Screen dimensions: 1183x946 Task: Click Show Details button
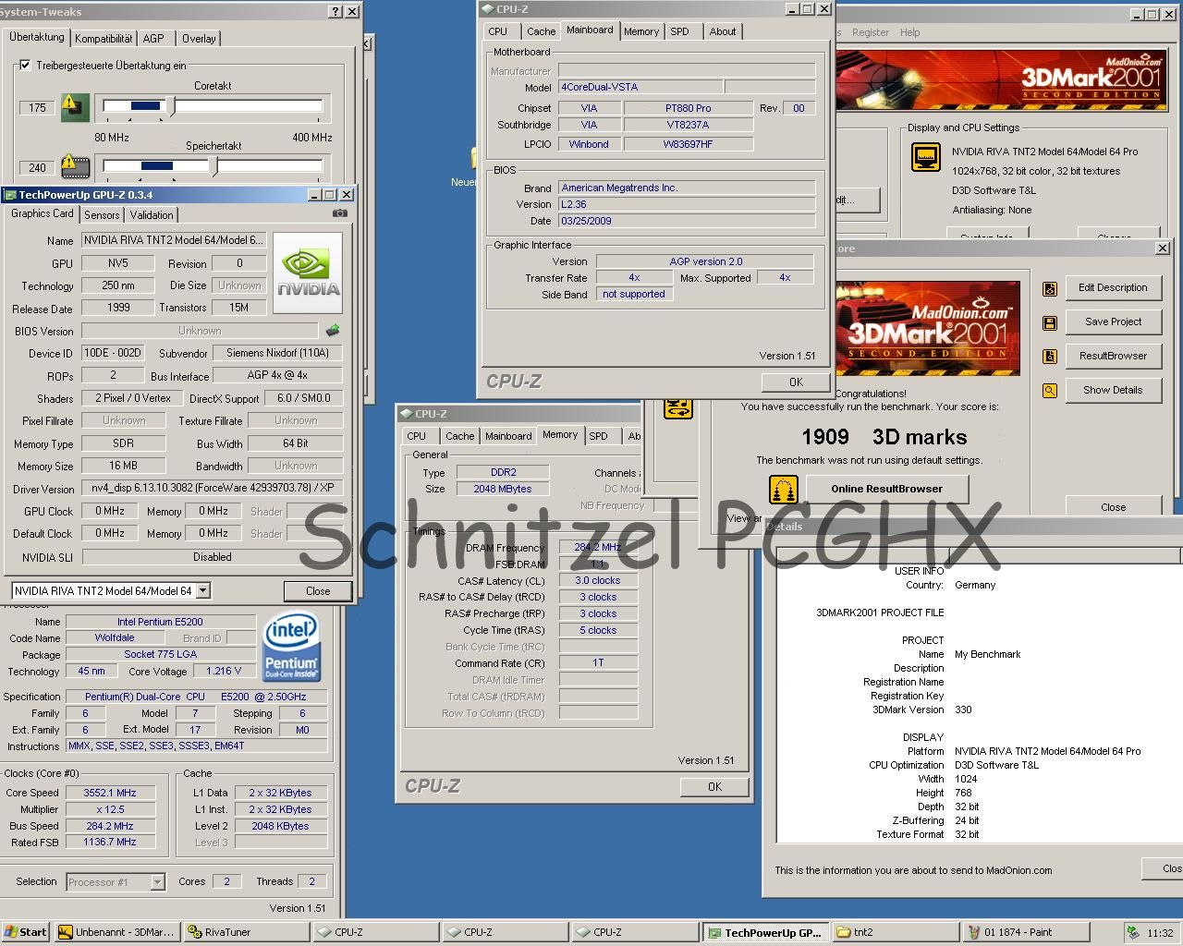[x=1113, y=390]
